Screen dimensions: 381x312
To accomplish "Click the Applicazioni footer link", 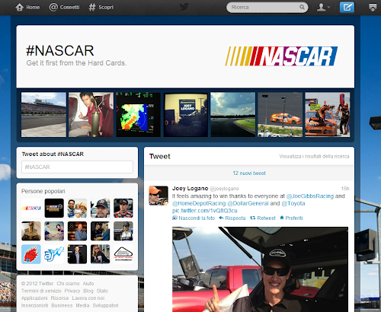I will point(34,298).
